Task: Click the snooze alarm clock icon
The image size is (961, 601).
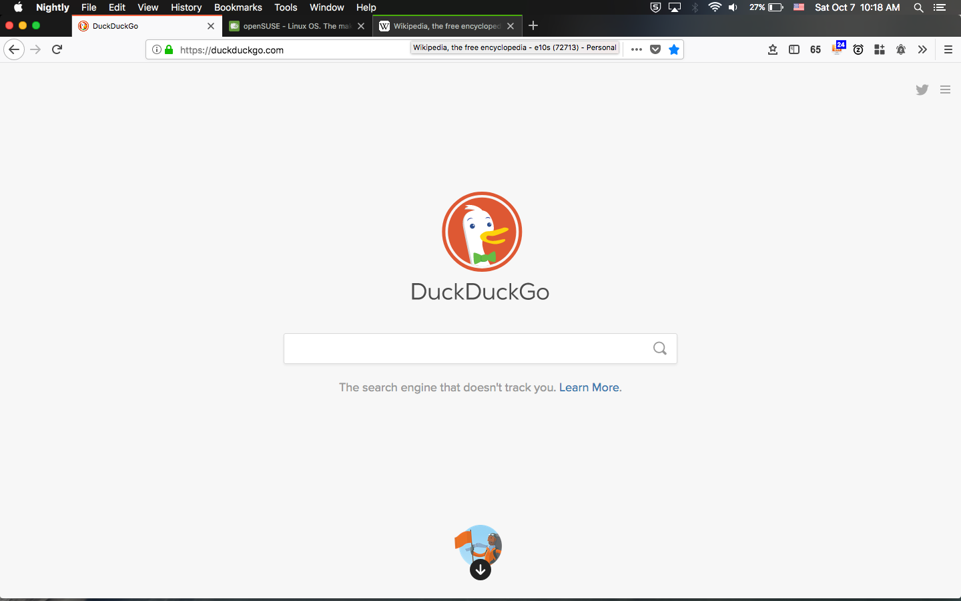Action: click(858, 49)
